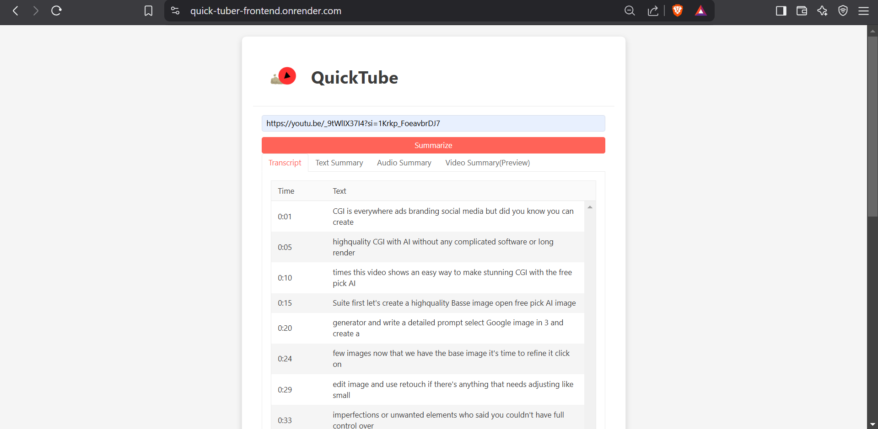
Task: Select the Transcript tab
Action: pyautogui.click(x=285, y=163)
